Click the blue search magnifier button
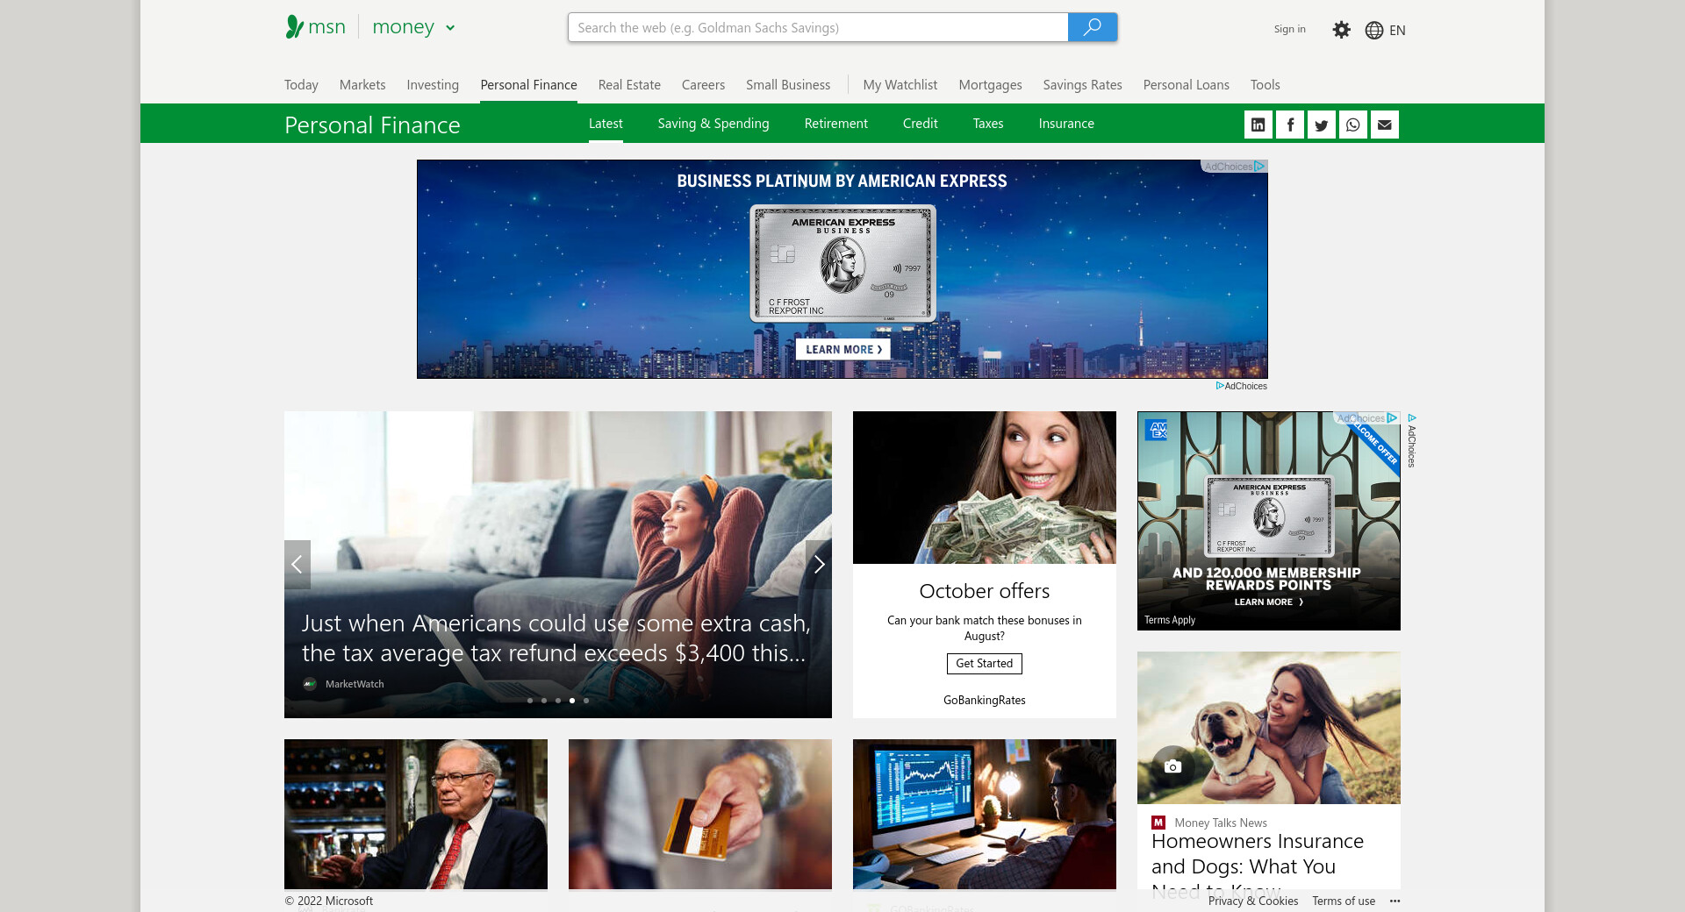The image size is (1685, 912). click(x=1092, y=27)
